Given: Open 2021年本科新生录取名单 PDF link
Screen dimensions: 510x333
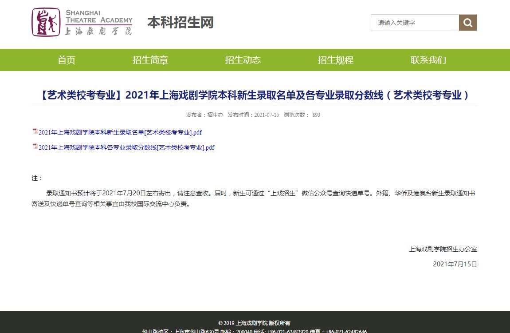Looking at the screenshot, I should [x=120, y=132].
